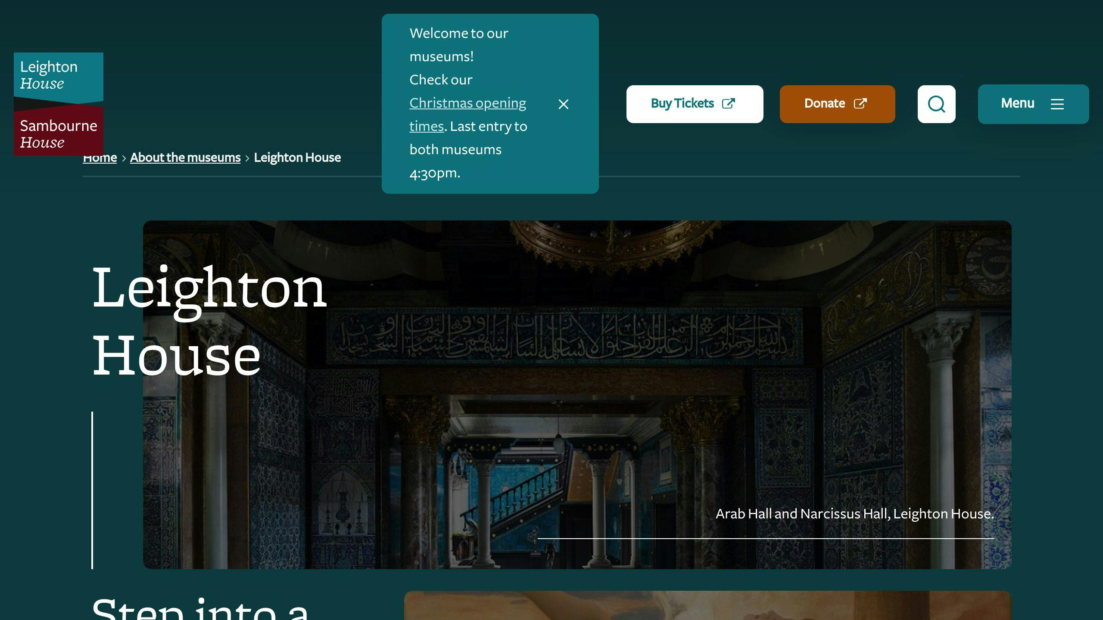Open the site search

tap(936, 104)
